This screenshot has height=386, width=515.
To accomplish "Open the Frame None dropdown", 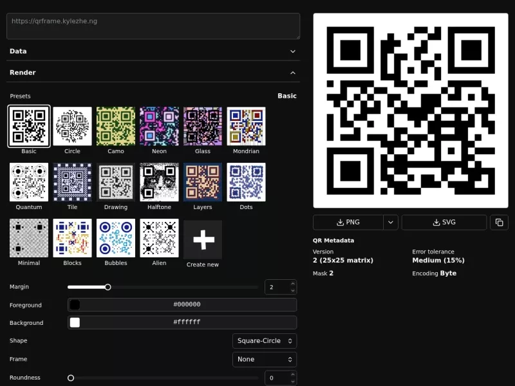I will 265,360.
